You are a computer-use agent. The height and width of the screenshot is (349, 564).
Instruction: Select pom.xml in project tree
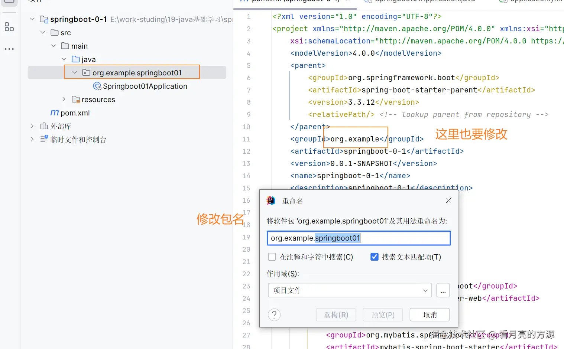[x=75, y=113]
